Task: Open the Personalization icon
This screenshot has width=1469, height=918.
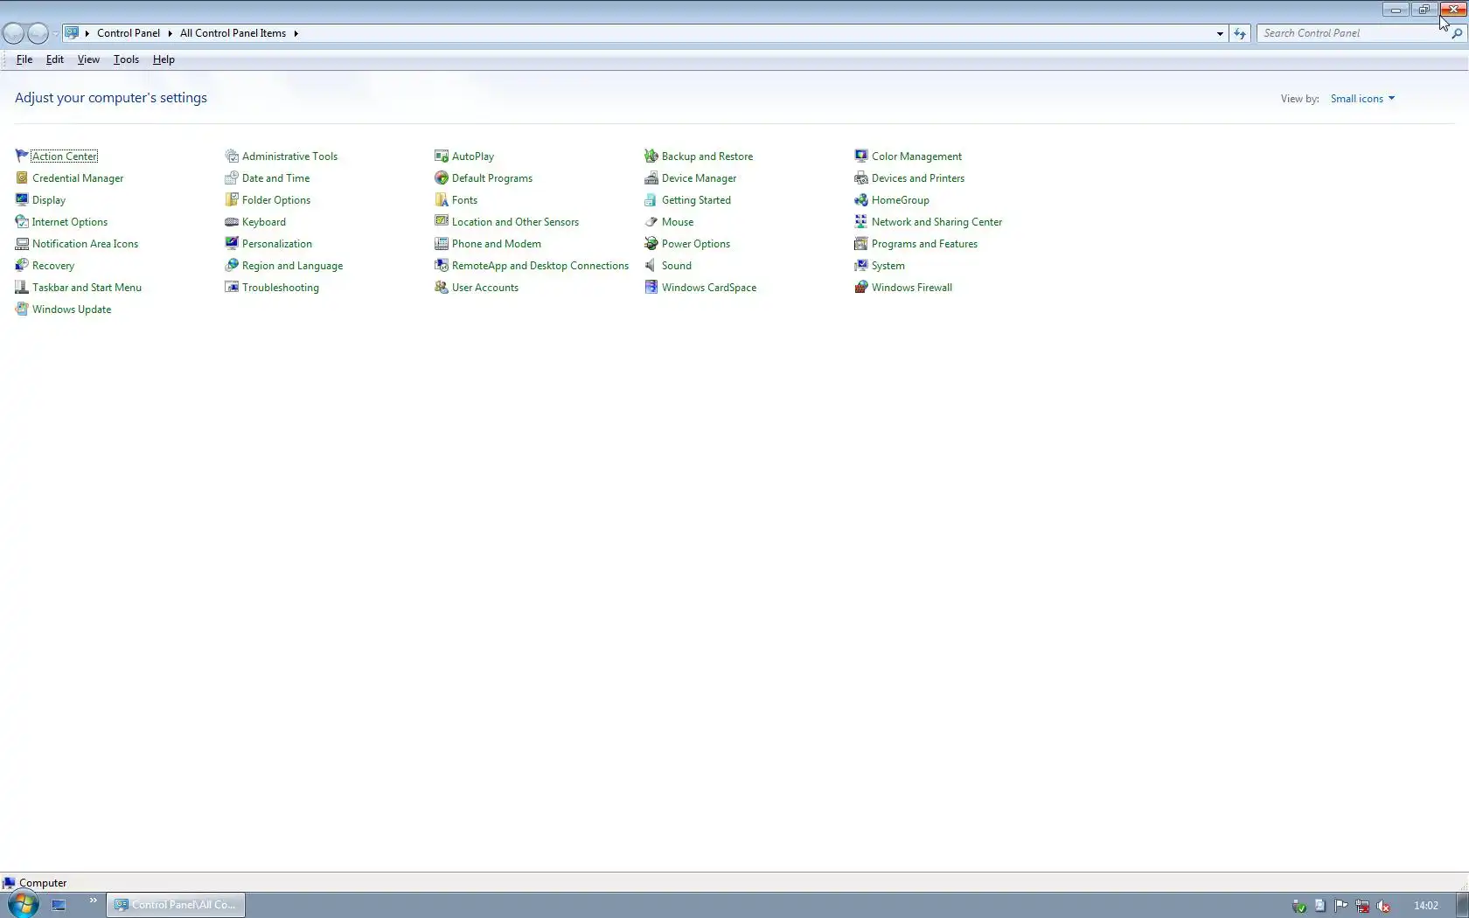Action: pos(232,243)
